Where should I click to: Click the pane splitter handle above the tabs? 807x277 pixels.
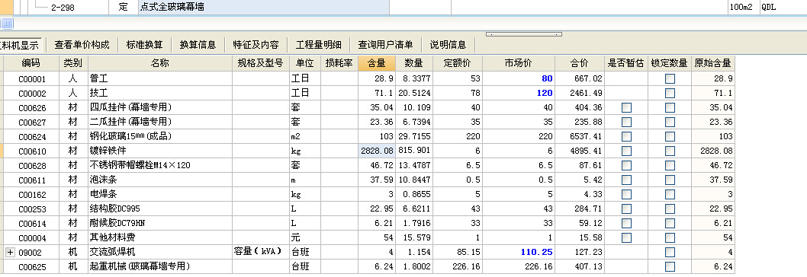click(523, 34)
